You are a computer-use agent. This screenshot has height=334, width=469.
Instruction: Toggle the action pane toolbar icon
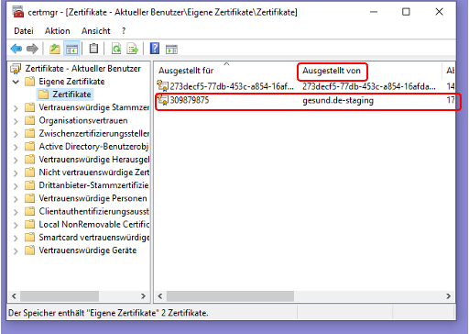pyautogui.click(x=171, y=50)
